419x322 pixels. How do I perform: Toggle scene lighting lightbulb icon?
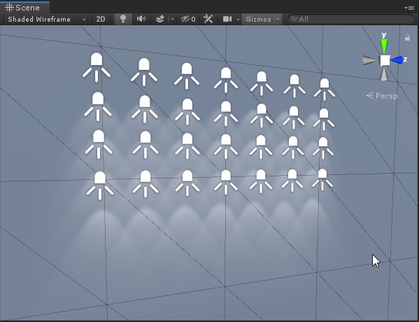(x=123, y=19)
